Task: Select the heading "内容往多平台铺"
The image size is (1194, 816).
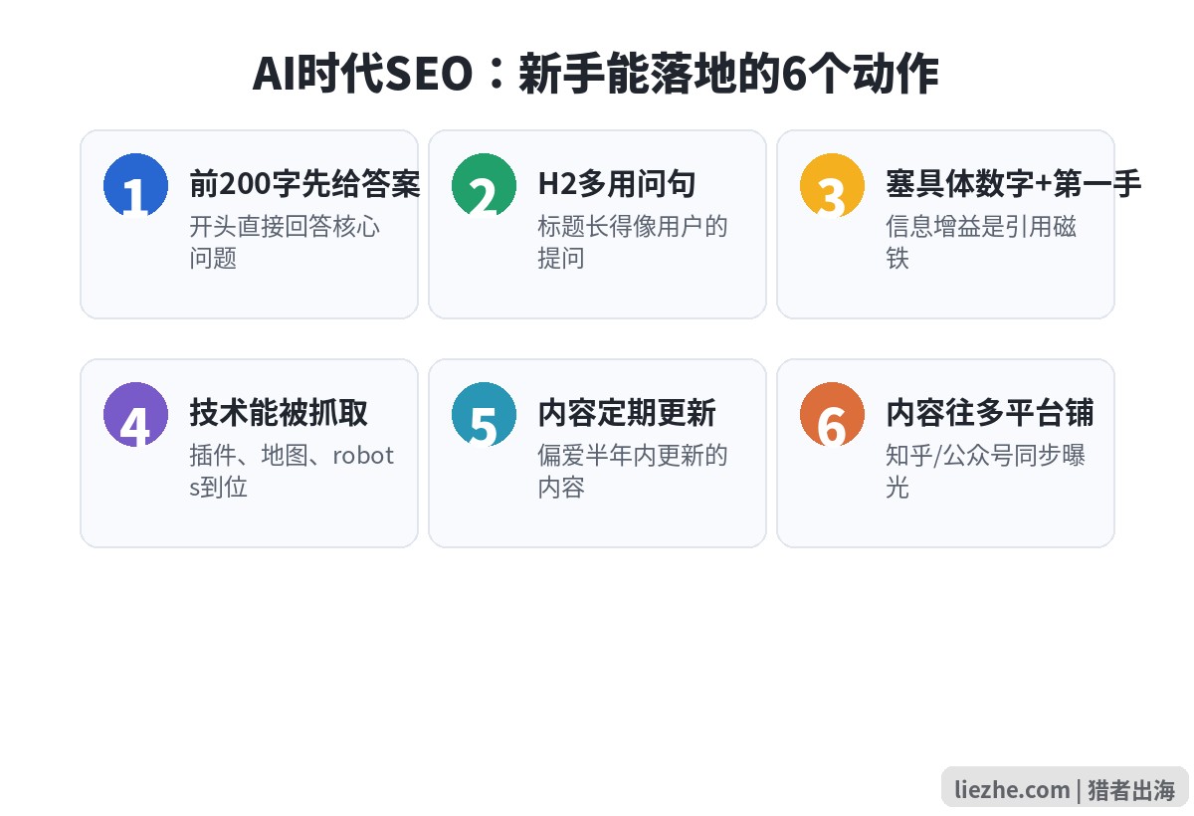Action: tap(990, 413)
